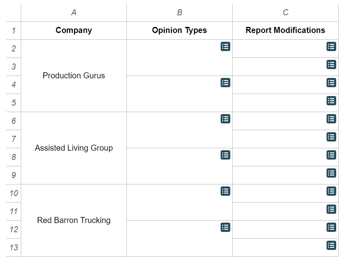Open the Opinion Types icon beside Red Barron Trucking

(x=225, y=191)
